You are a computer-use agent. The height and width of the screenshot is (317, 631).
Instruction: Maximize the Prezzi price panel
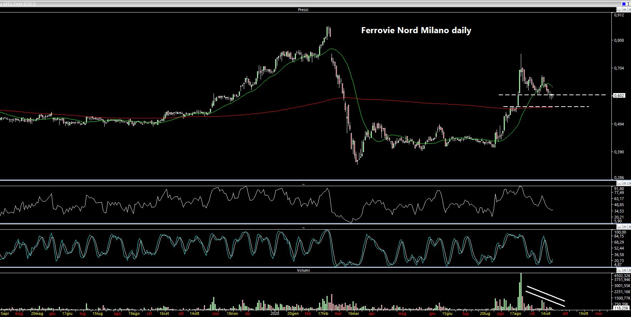tap(625, 10)
